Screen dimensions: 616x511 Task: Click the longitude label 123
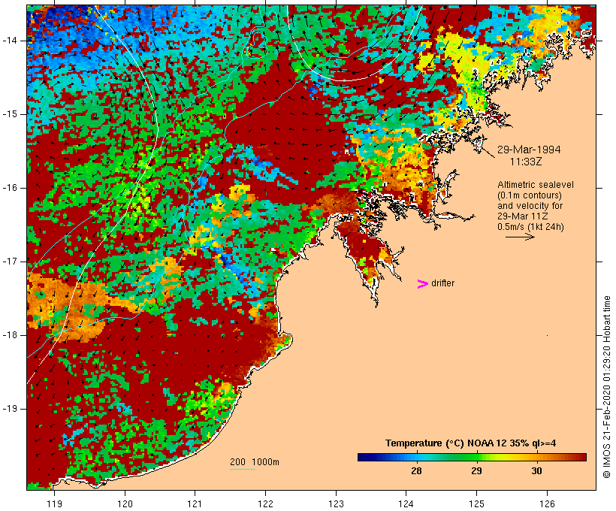tap(336, 504)
